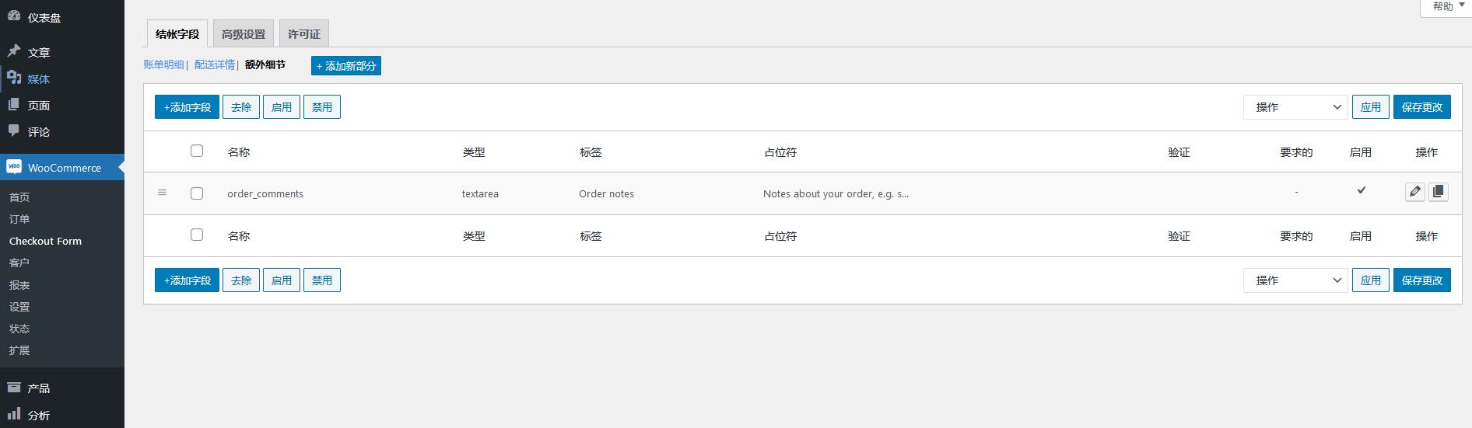Check select-all box in table header

[197, 151]
